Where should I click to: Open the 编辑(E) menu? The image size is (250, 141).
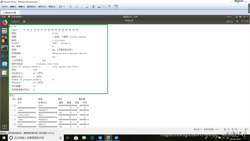13,7
